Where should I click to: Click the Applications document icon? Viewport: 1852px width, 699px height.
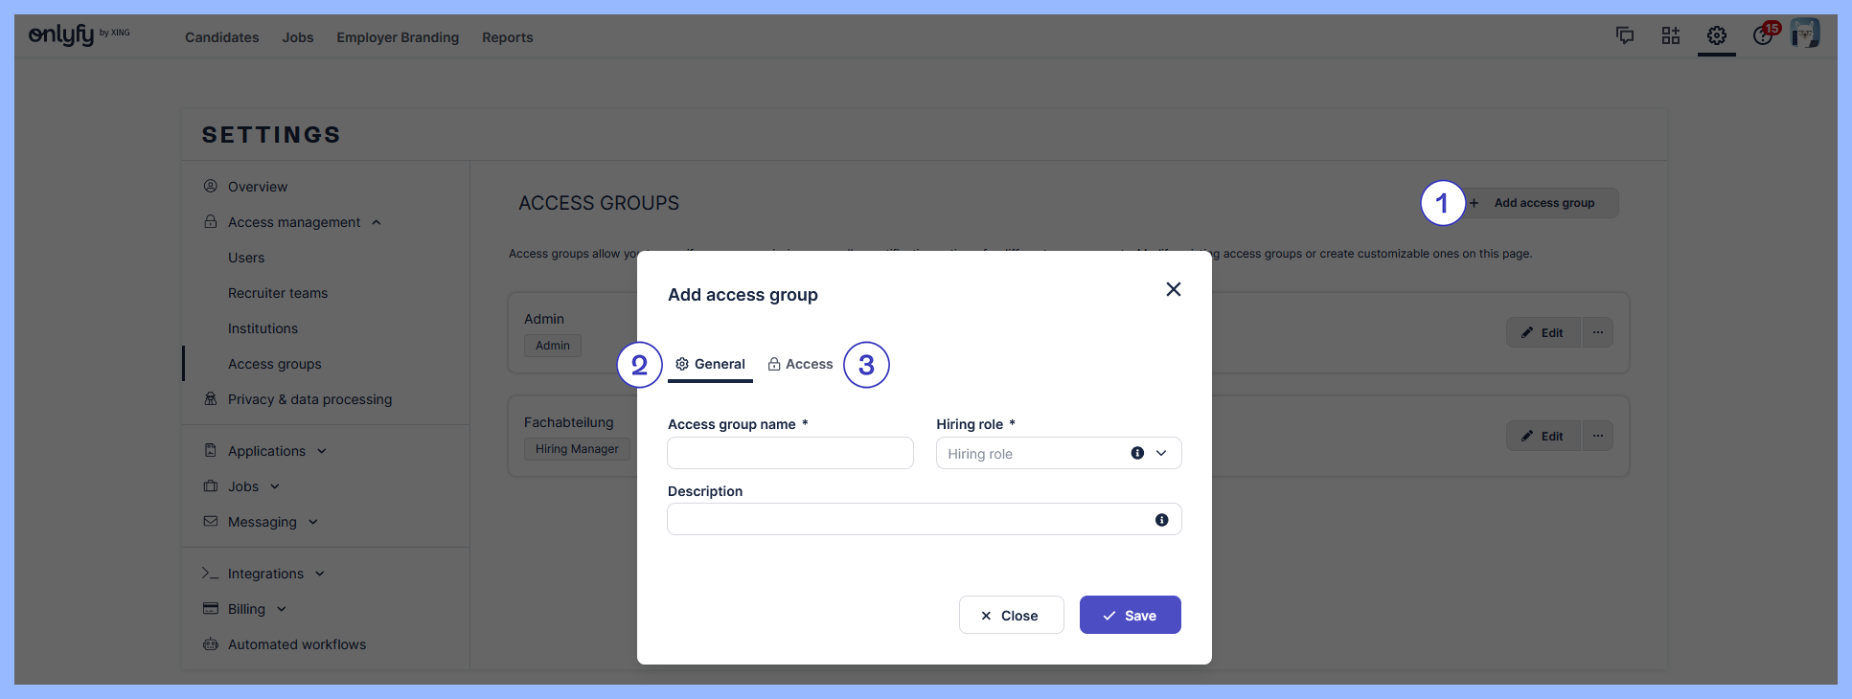pyautogui.click(x=211, y=450)
